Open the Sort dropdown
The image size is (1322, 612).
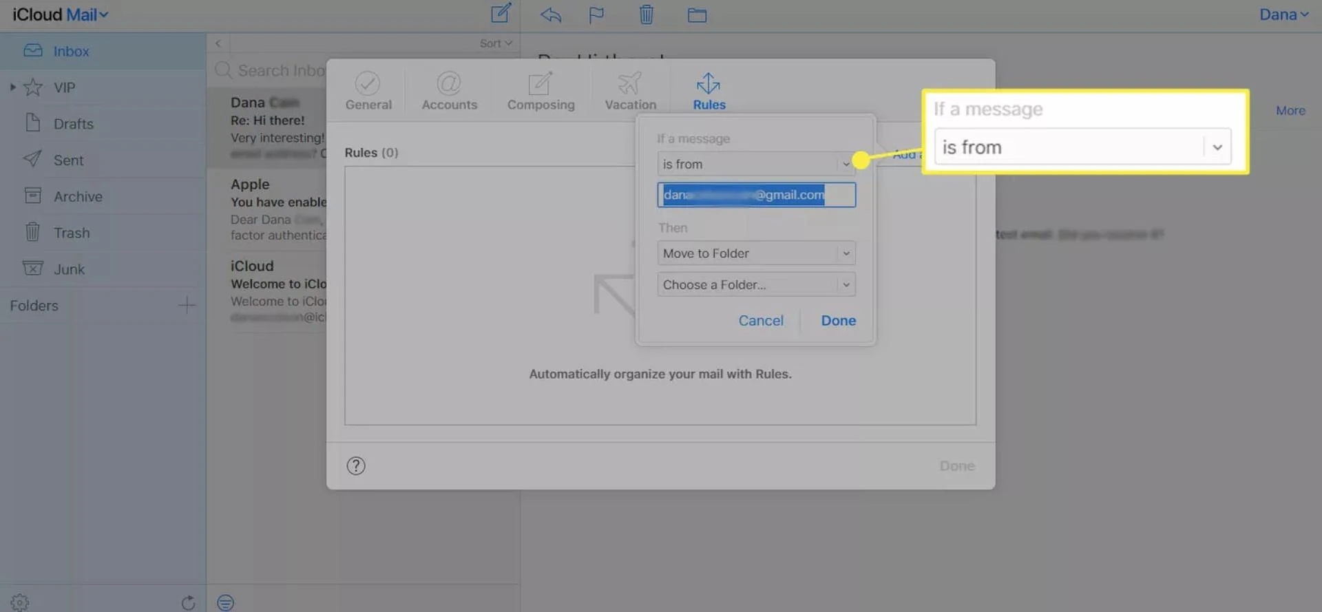point(496,43)
